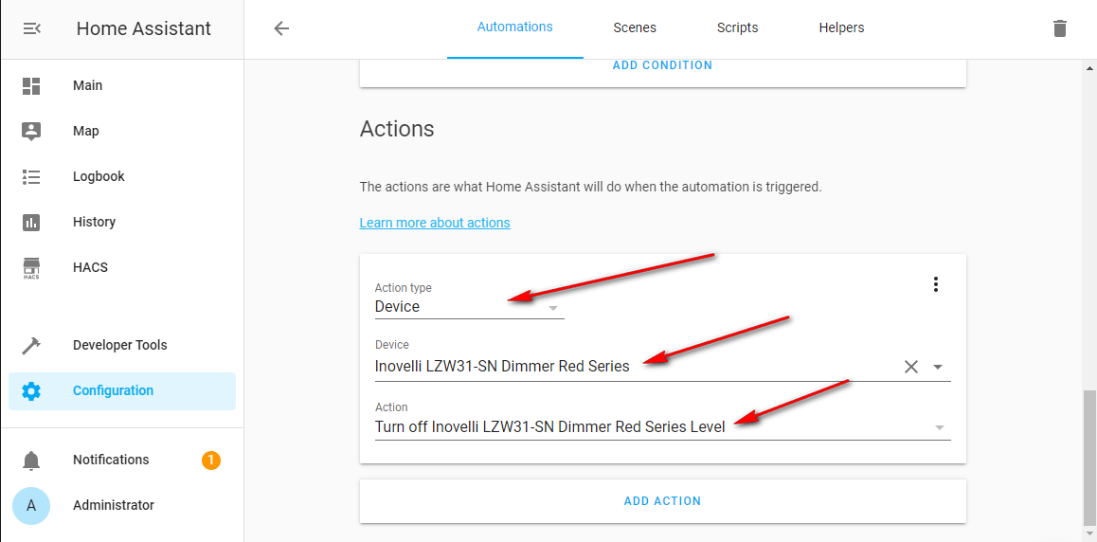Click the Actions section heading
The image size is (1097, 542).
[397, 129]
